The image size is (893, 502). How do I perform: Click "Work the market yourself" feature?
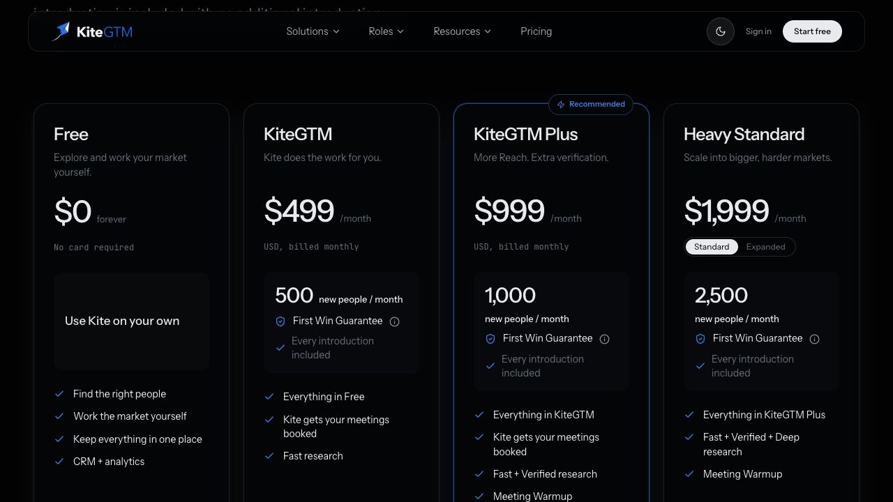[x=130, y=416]
